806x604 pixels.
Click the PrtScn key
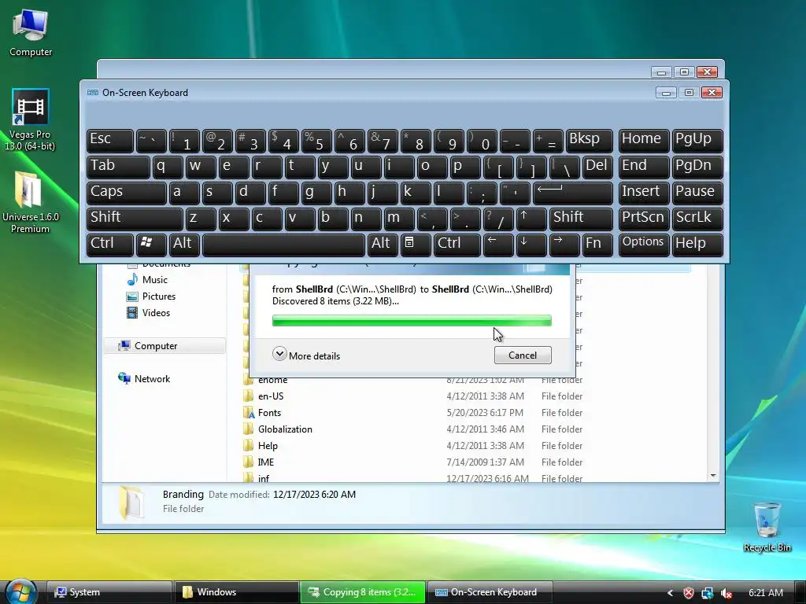click(x=644, y=219)
